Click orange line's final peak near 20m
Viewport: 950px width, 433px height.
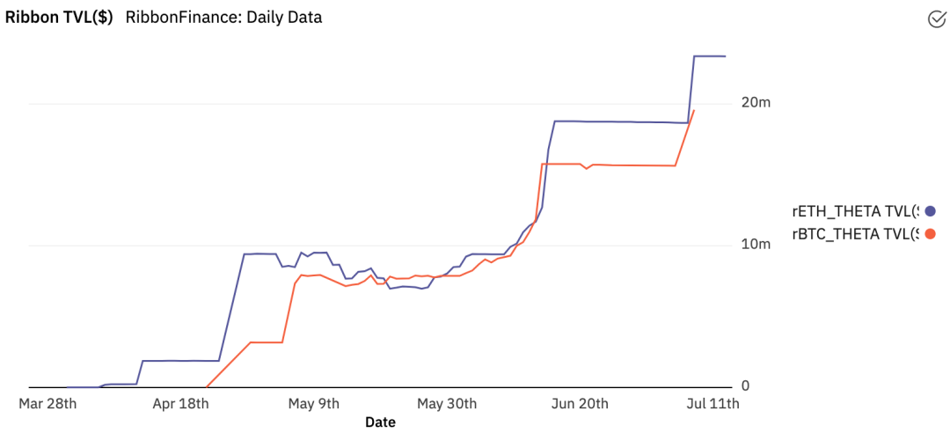point(694,110)
